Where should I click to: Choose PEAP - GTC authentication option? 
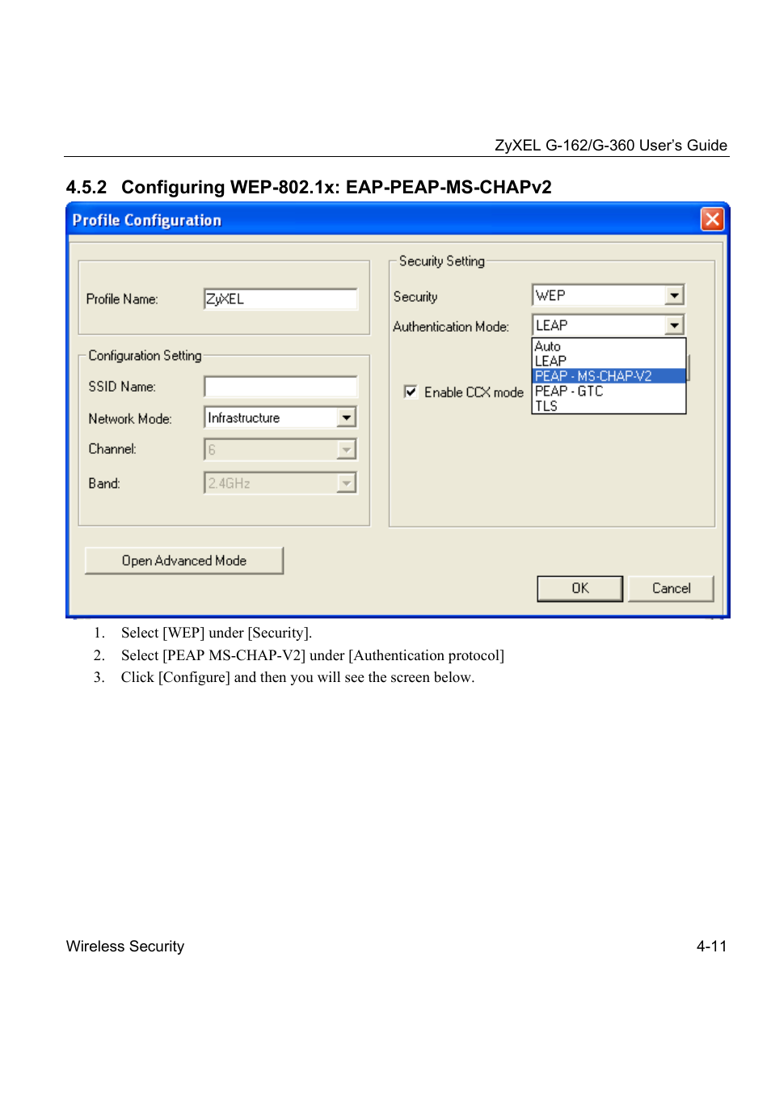609,391
